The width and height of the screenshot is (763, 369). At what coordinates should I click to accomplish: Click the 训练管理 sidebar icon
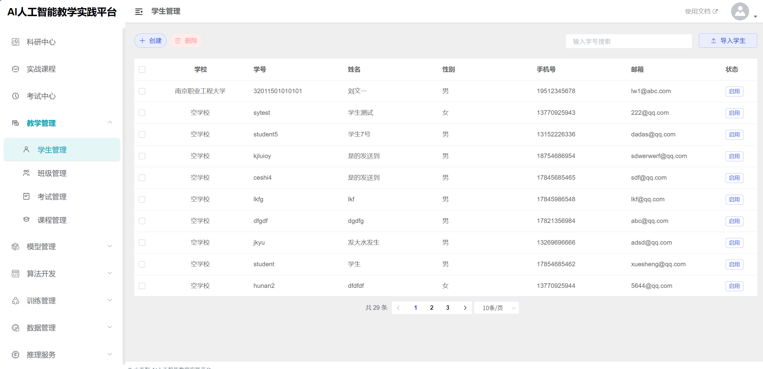(x=15, y=301)
